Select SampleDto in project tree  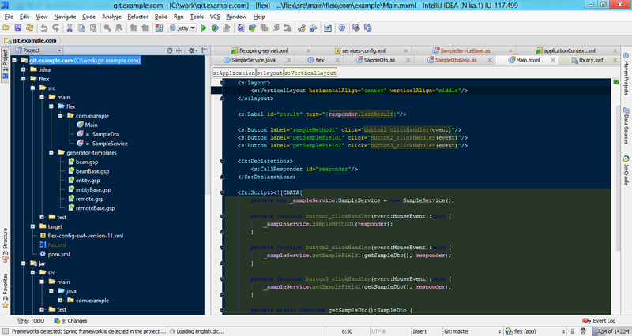point(106,134)
